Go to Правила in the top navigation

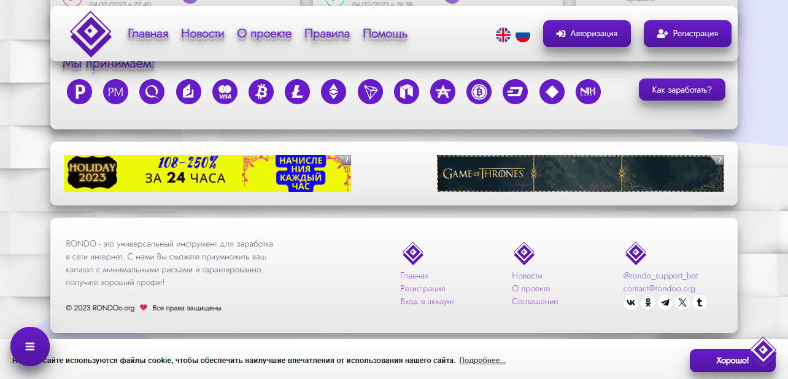coord(327,34)
